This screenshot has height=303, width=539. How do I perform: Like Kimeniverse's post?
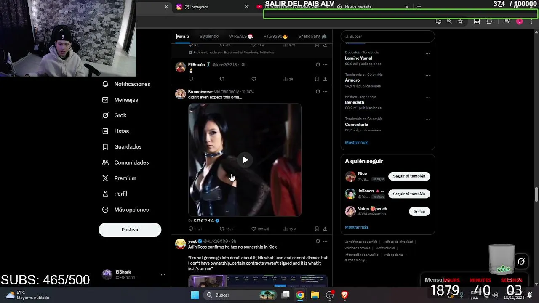(260, 229)
